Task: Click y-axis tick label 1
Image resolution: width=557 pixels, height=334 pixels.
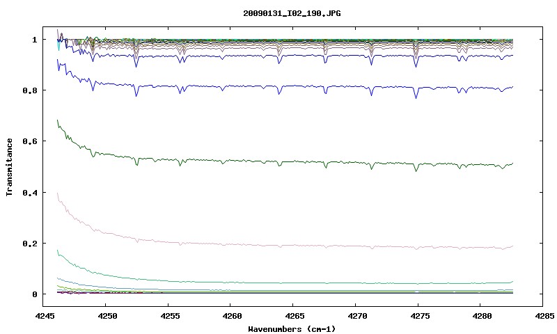Action: (34, 40)
